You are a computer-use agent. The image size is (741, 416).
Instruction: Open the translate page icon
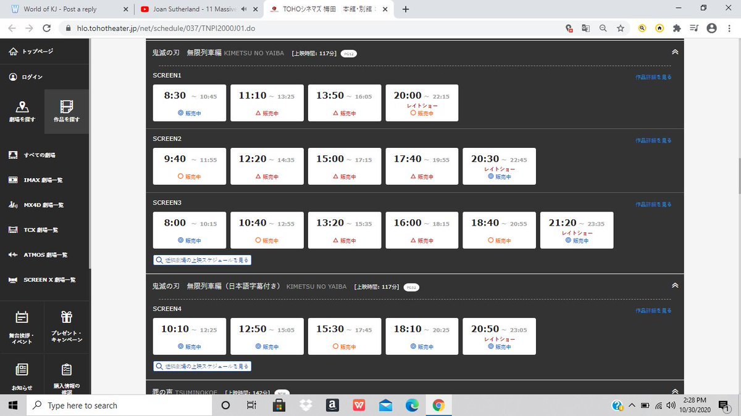pos(586,28)
